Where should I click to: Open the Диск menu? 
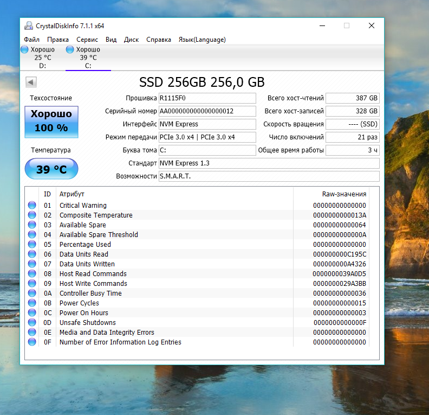(x=131, y=40)
